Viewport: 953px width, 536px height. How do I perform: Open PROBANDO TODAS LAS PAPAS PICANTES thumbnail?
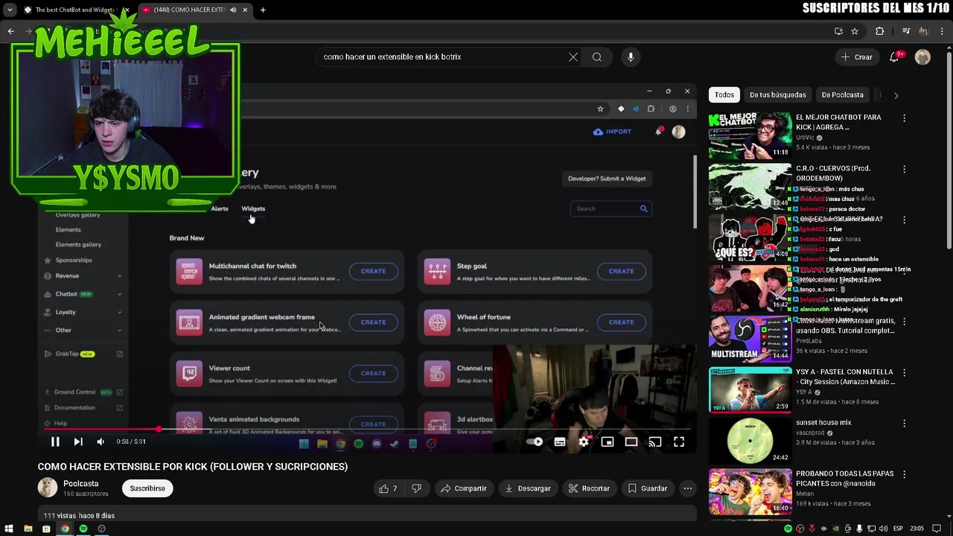750,491
